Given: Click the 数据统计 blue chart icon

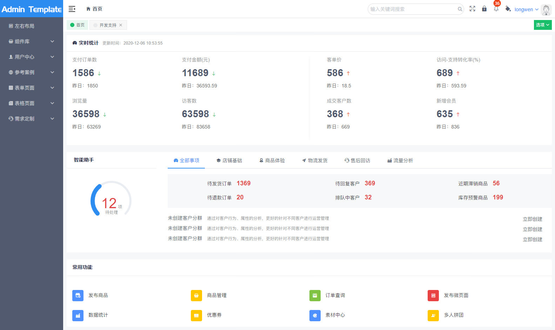Looking at the screenshot, I should pyautogui.click(x=78, y=316).
